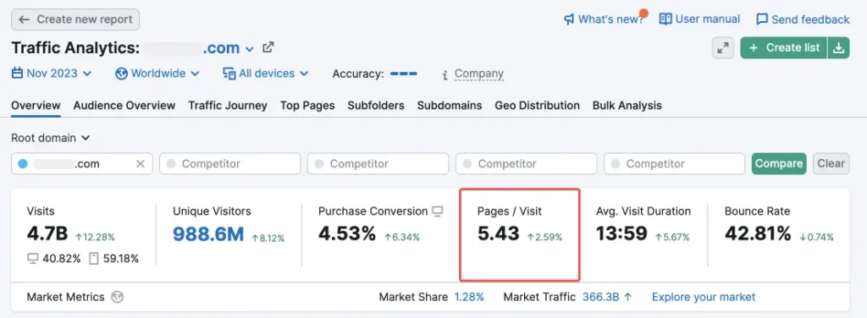Open the Geo Distribution tab
Screen dimensions: 867x318
point(538,106)
